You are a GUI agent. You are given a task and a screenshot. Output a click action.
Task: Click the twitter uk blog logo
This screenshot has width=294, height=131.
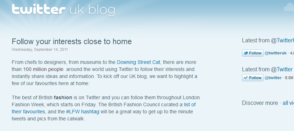pos(63,10)
